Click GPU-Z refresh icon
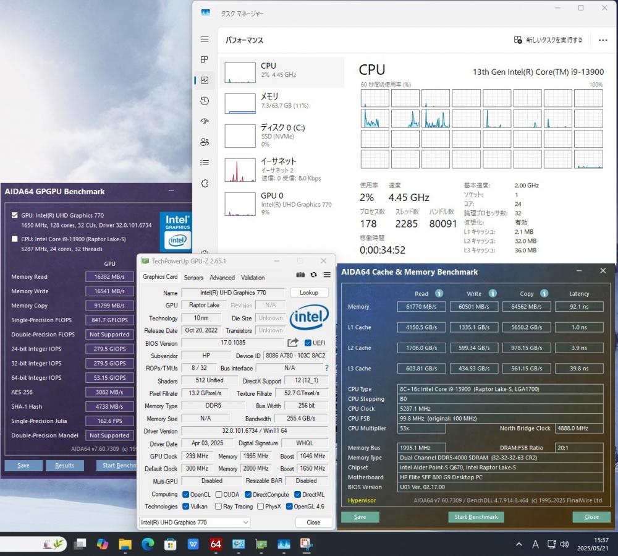The image size is (618, 556). [314, 275]
